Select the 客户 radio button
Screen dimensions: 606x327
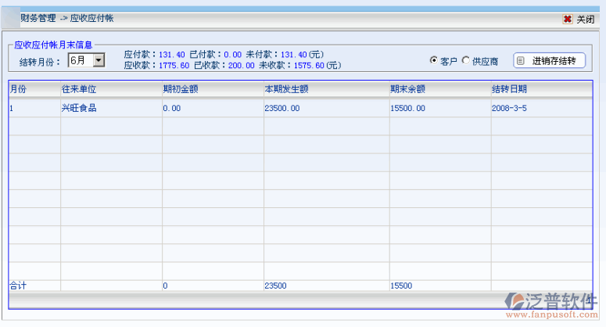(x=434, y=61)
